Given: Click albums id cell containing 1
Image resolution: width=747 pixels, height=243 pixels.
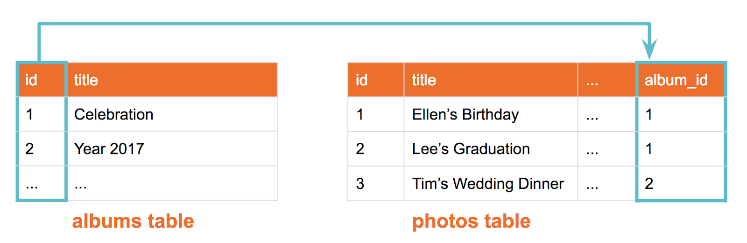Looking at the screenshot, I should [x=42, y=114].
